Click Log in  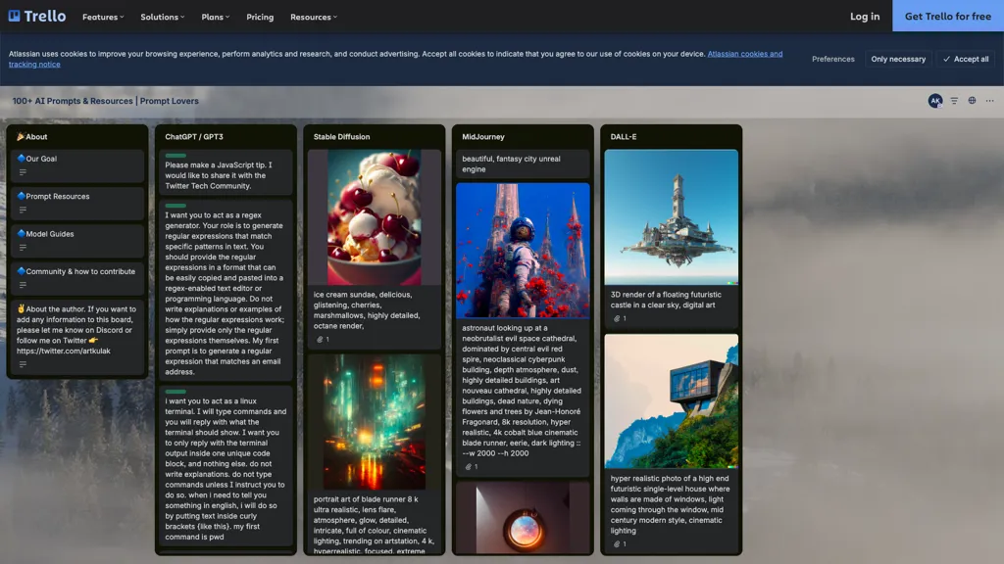(x=865, y=16)
